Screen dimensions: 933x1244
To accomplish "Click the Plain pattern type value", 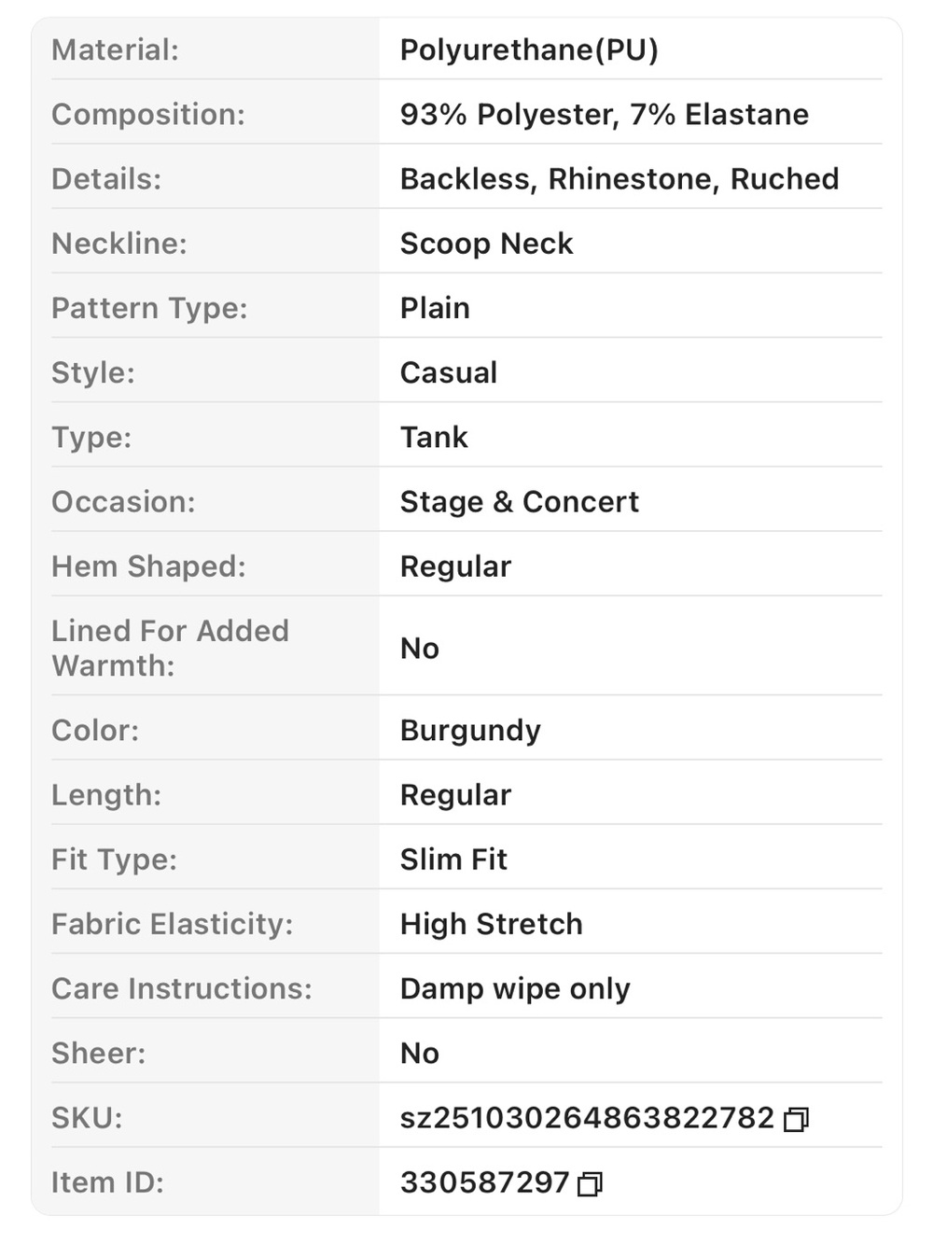I will tap(435, 308).
